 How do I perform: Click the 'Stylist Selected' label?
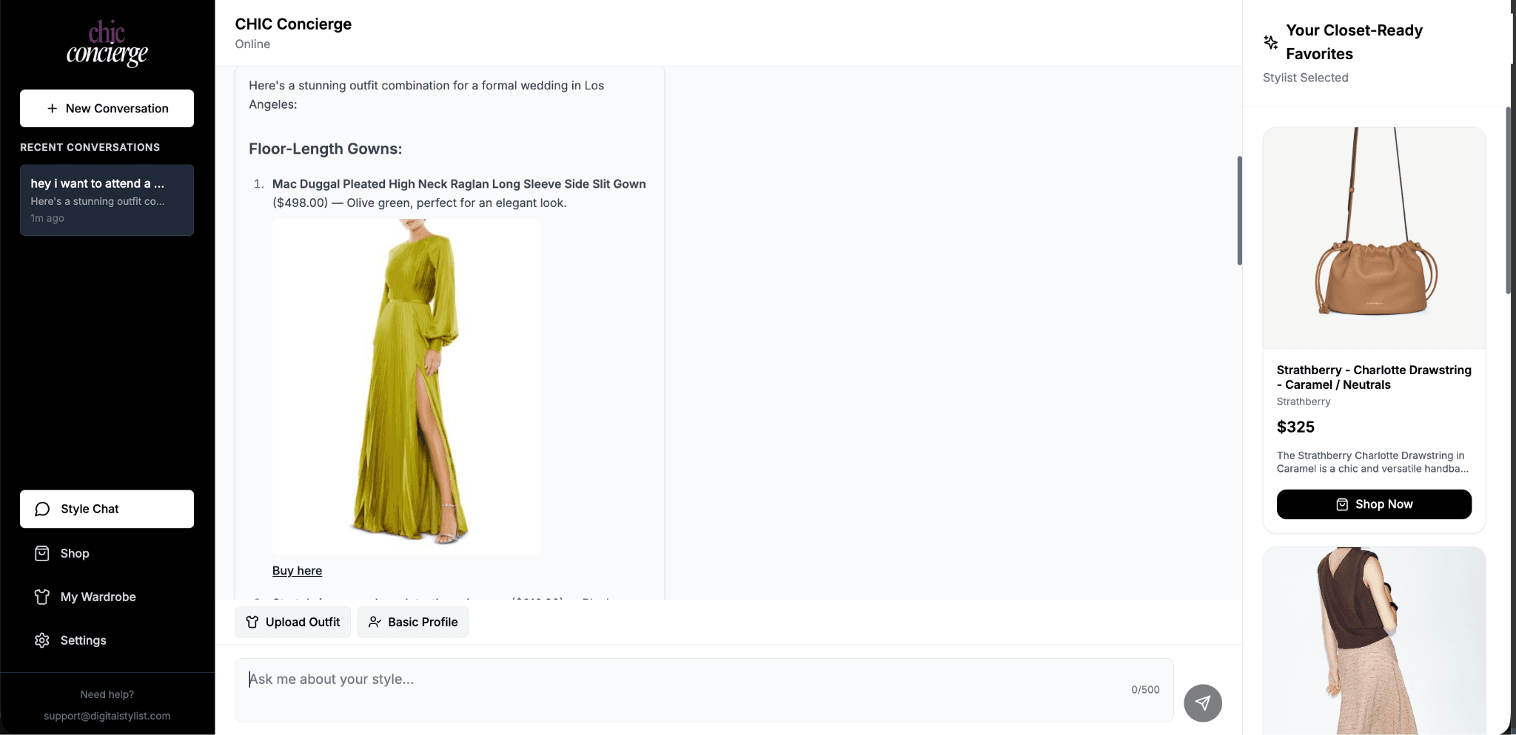pos(1306,78)
